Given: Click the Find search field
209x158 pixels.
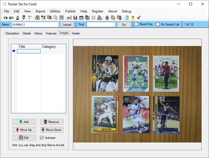Looking at the screenshot, I should (x=101, y=24).
